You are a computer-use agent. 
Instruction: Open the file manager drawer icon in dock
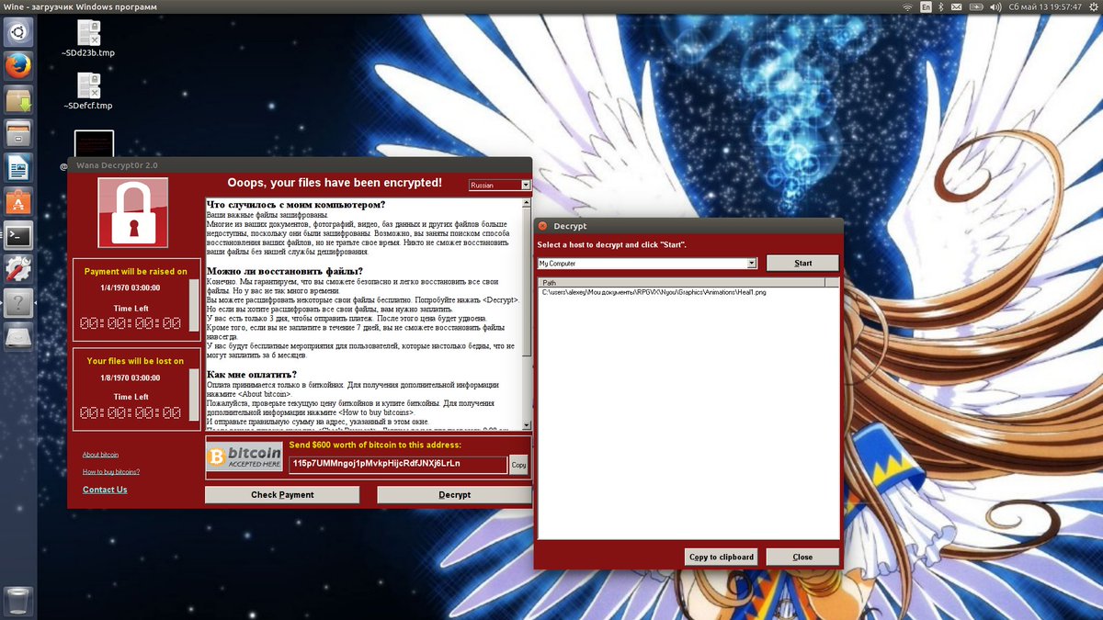(18, 134)
